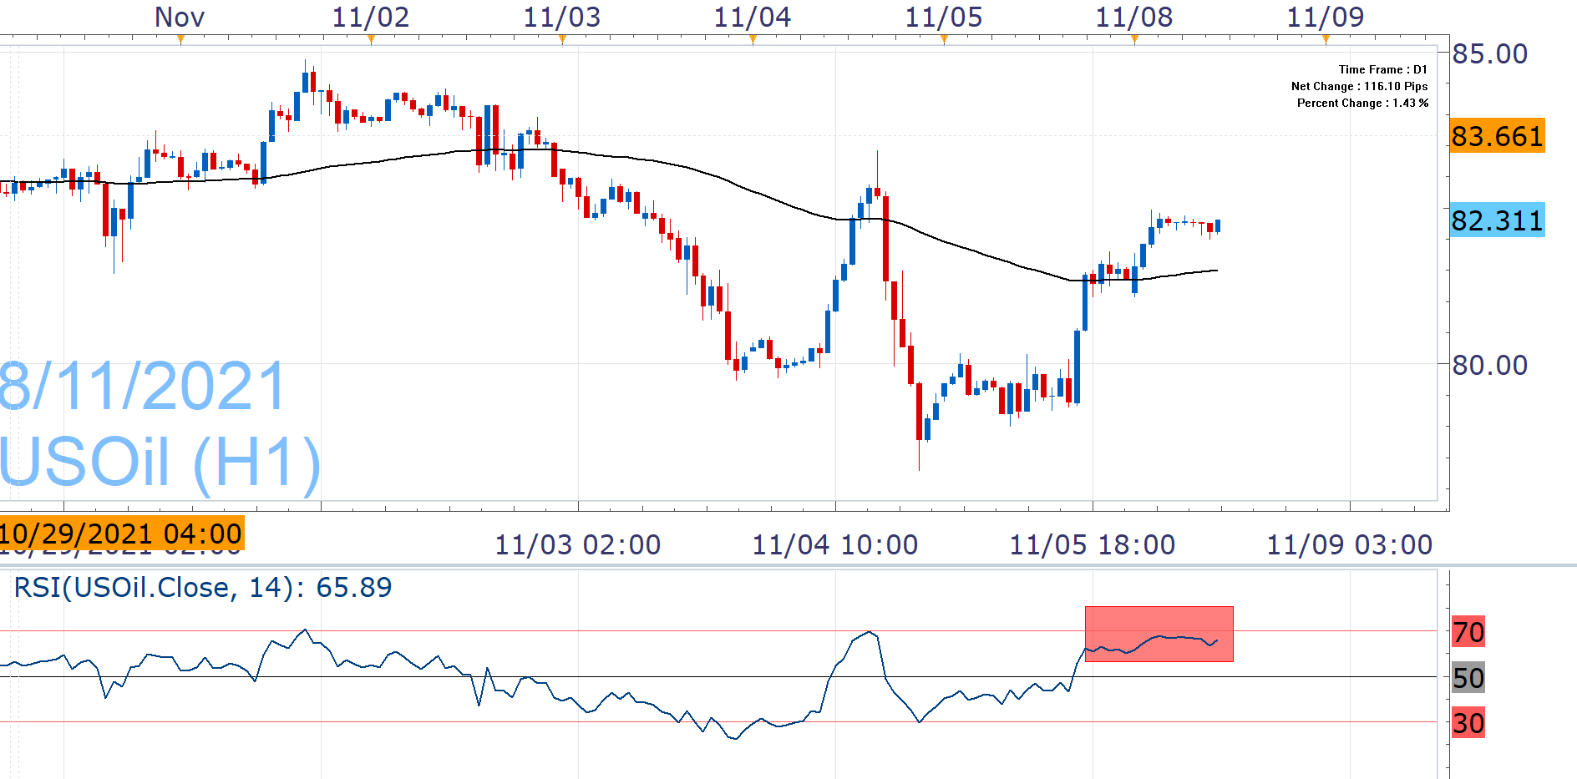Screen dimensions: 1577x779
Task: Click the Time Frame : D1 text
Action: click(1382, 70)
